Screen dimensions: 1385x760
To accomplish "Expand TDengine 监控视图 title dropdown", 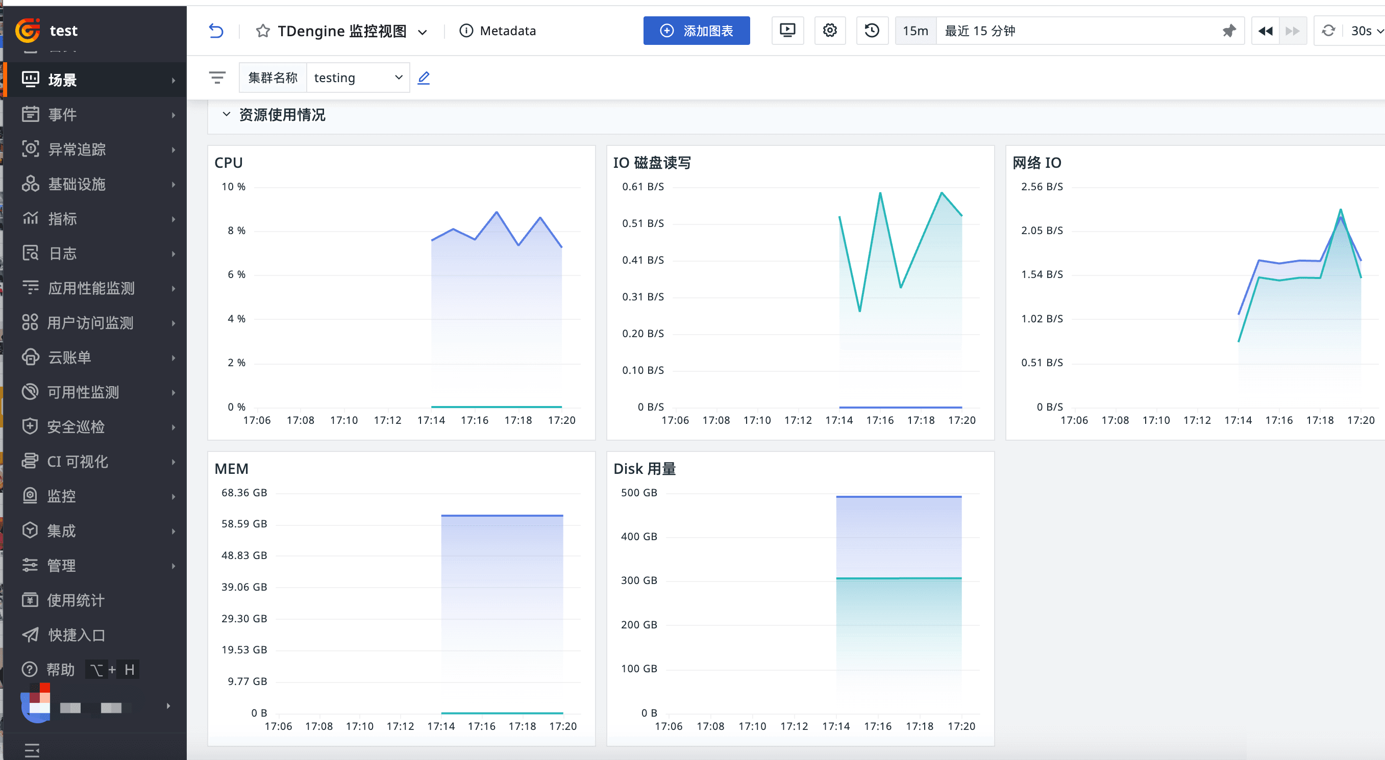I will click(x=423, y=32).
